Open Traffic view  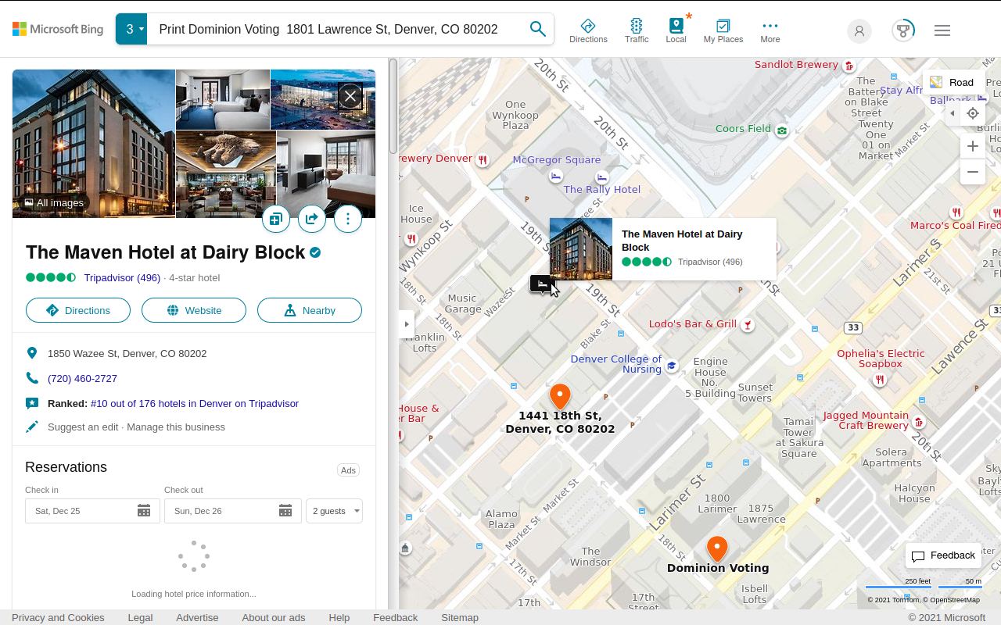[637, 30]
